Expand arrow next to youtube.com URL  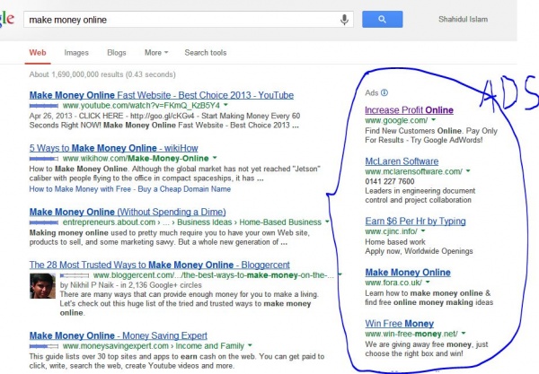click(225, 105)
